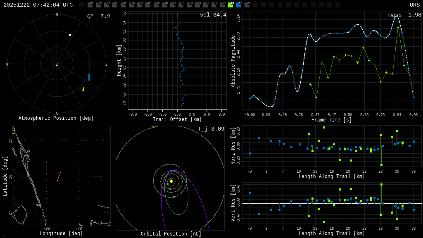Viewport: 423px width, 238px height.
Task: Click the green meteor trail in sky plot
Action: pyautogui.click(x=83, y=89)
